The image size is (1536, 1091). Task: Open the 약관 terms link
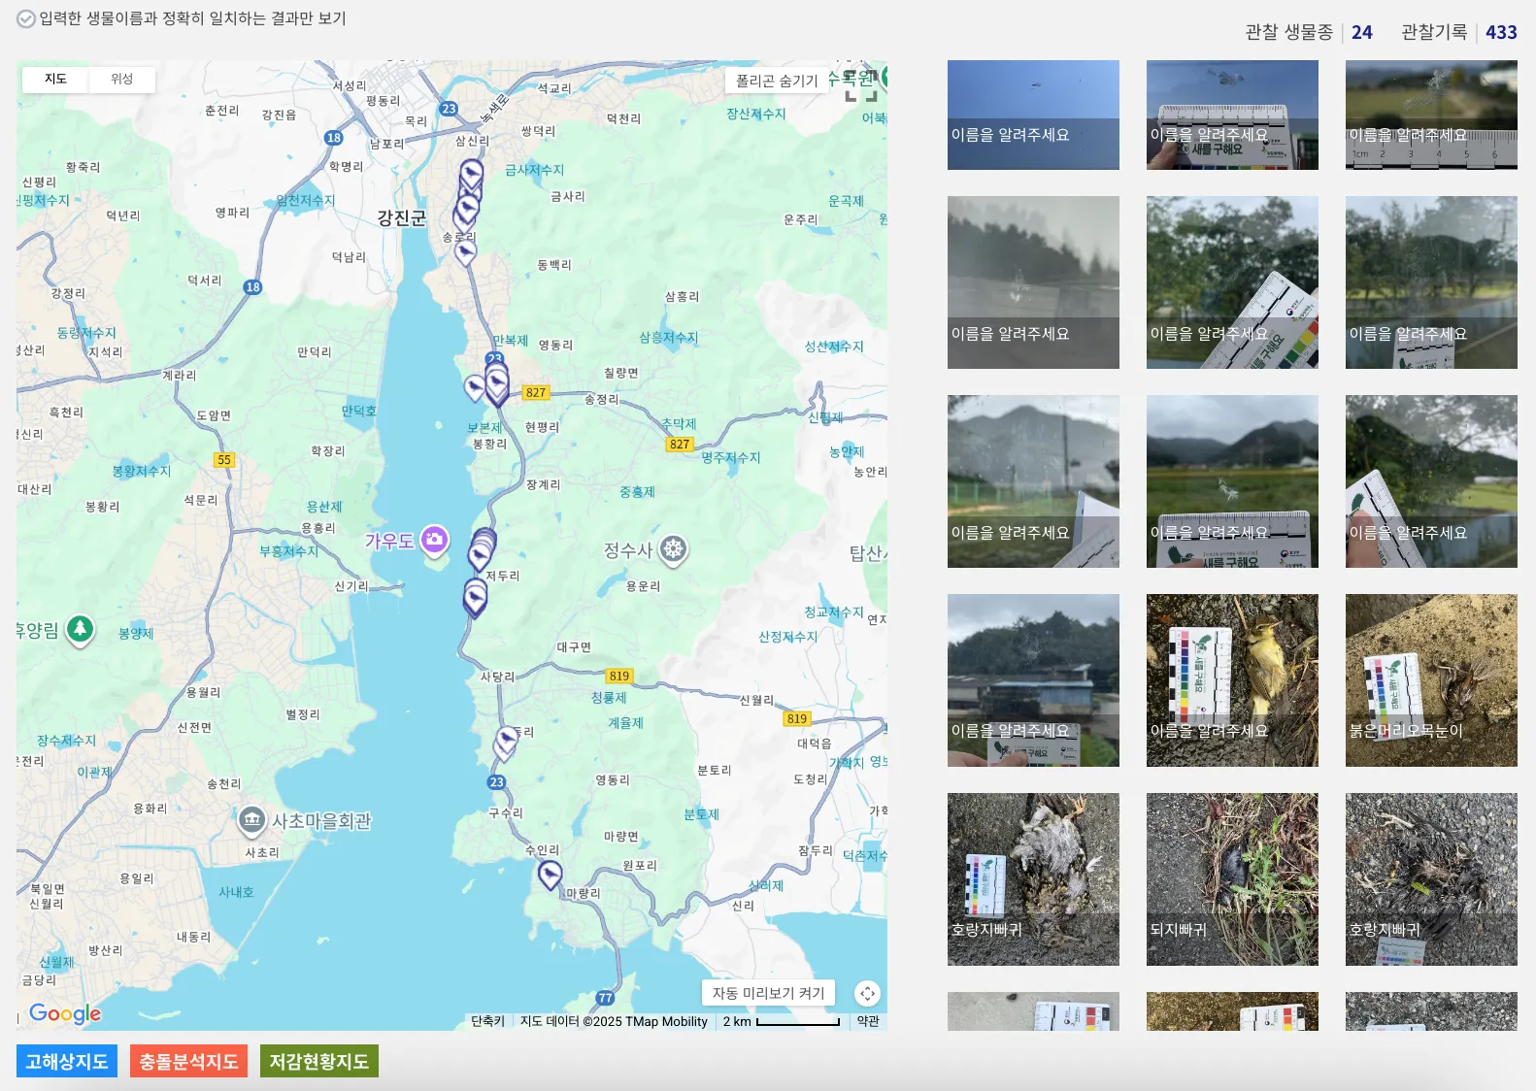coord(868,1021)
